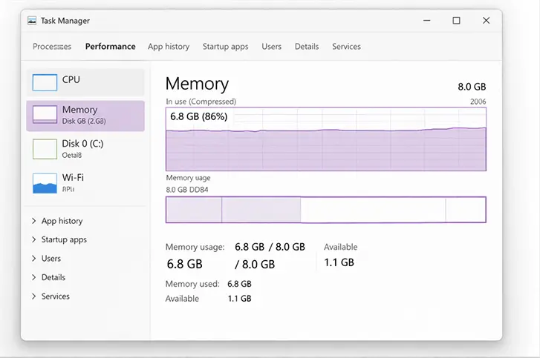Open the Startup apps tab
The width and height of the screenshot is (540, 358).
(225, 47)
